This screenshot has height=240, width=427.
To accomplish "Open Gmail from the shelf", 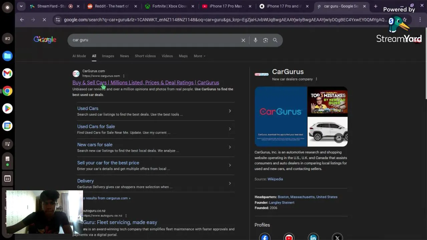I will tap(7, 73).
